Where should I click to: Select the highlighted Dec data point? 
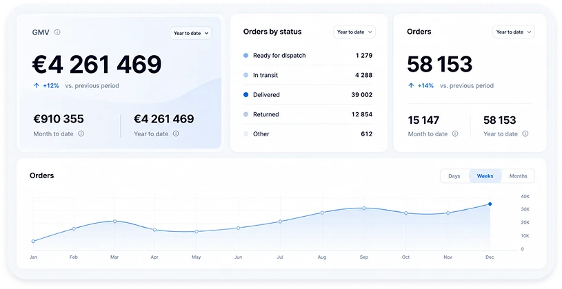(490, 204)
